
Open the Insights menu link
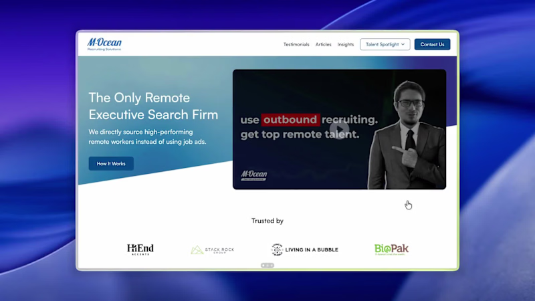click(346, 44)
